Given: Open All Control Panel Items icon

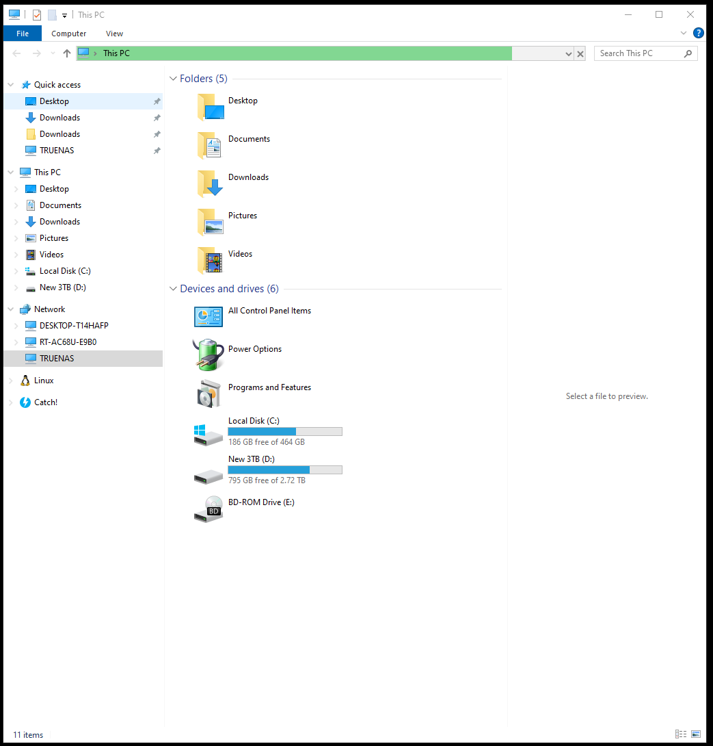Looking at the screenshot, I should [x=208, y=316].
